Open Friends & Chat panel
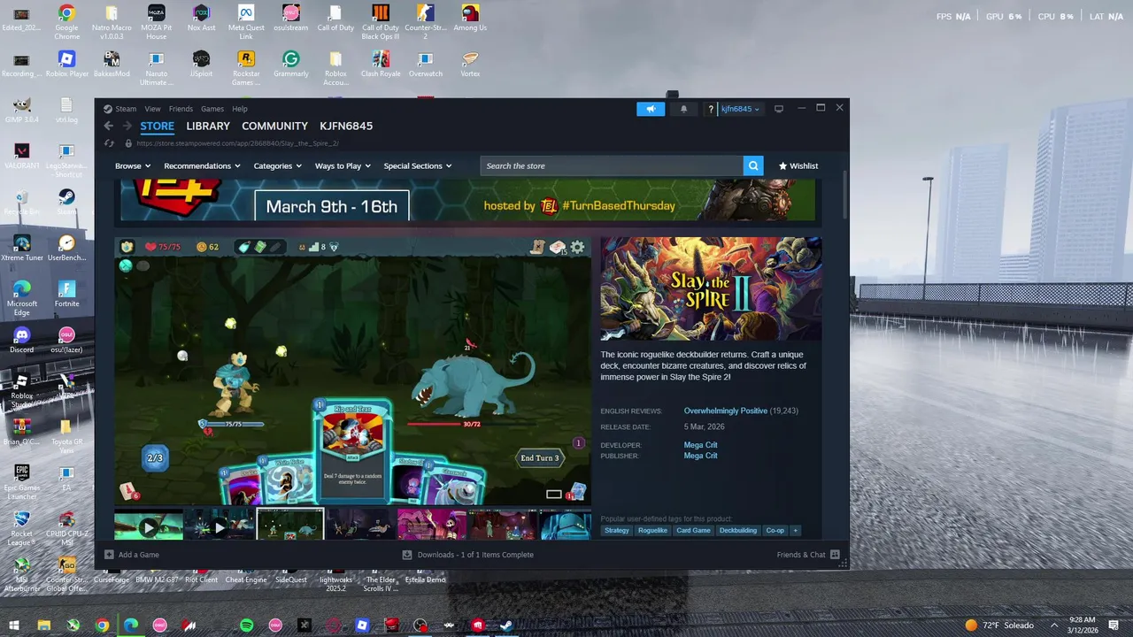This screenshot has height=637, width=1133. (x=807, y=555)
